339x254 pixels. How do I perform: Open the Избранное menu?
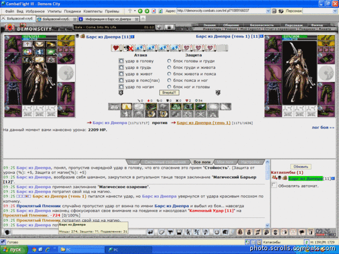35,11
